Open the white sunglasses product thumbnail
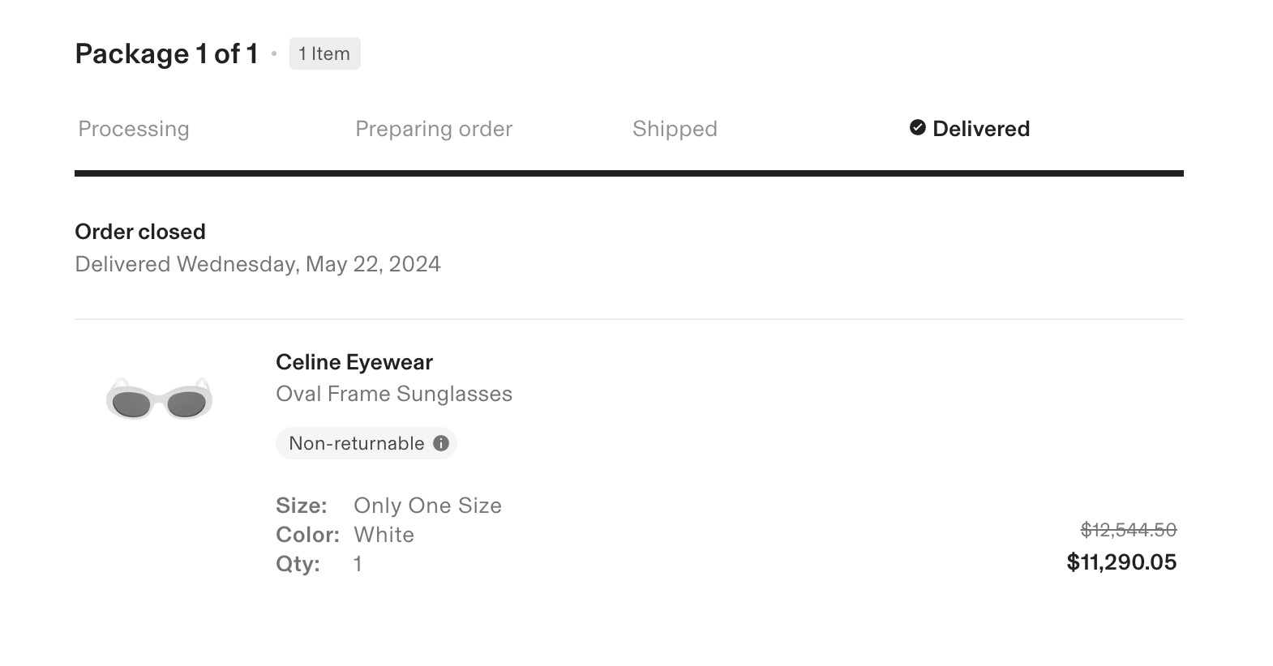The height and width of the screenshot is (666, 1273). coord(159,399)
